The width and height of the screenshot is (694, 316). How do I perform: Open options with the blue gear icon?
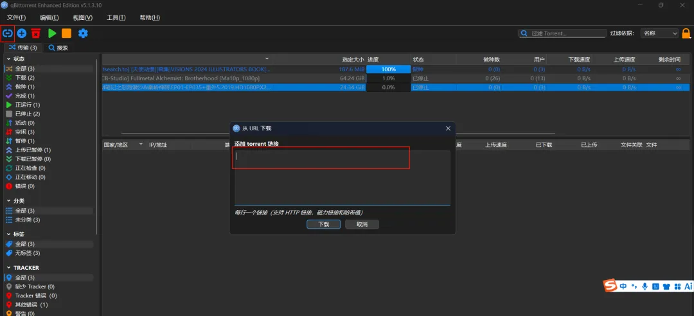[83, 33]
